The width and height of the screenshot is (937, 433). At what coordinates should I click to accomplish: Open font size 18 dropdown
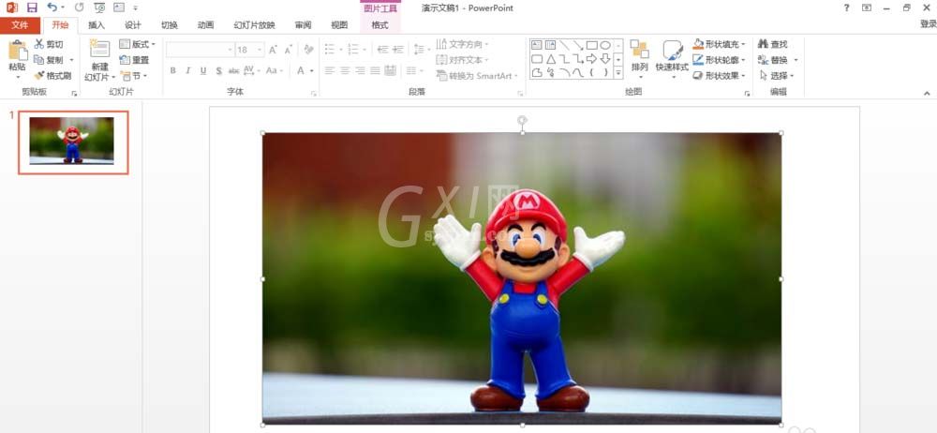point(260,50)
